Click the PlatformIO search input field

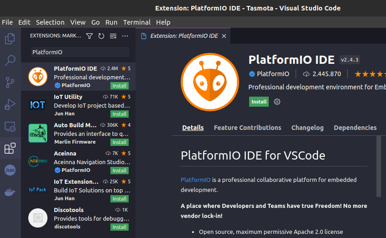click(x=80, y=52)
